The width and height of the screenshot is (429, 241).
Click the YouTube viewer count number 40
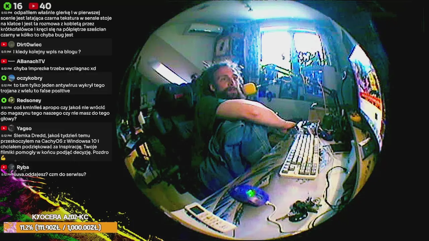pos(45,6)
